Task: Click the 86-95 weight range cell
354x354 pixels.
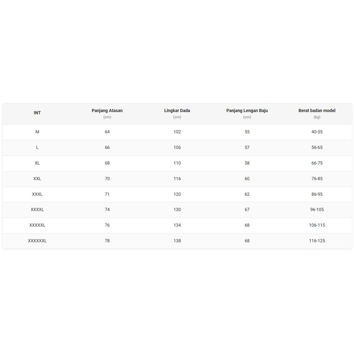Action: (x=317, y=194)
